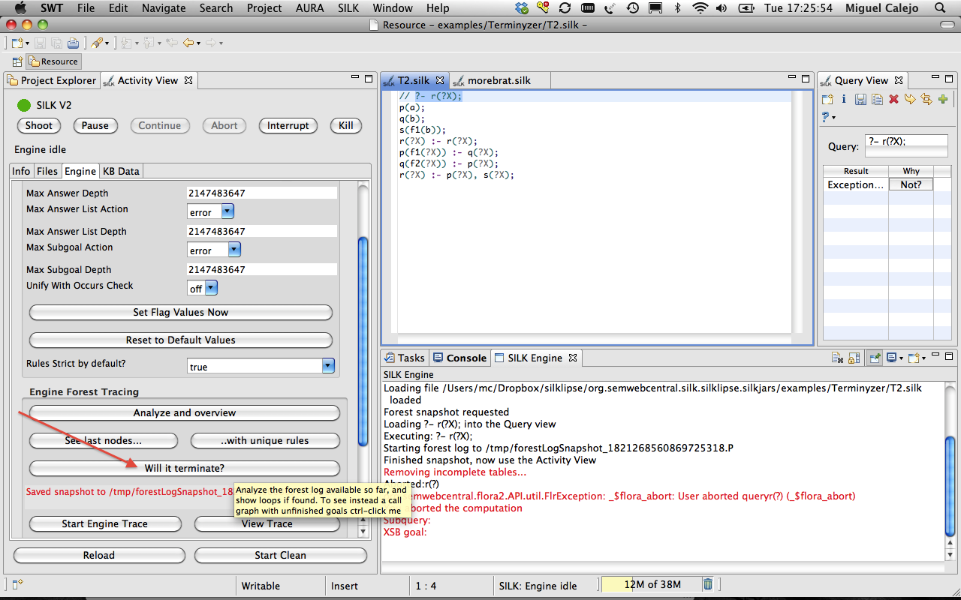961x600 pixels.
Task: Switch to the KB Data tab
Action: 121,171
